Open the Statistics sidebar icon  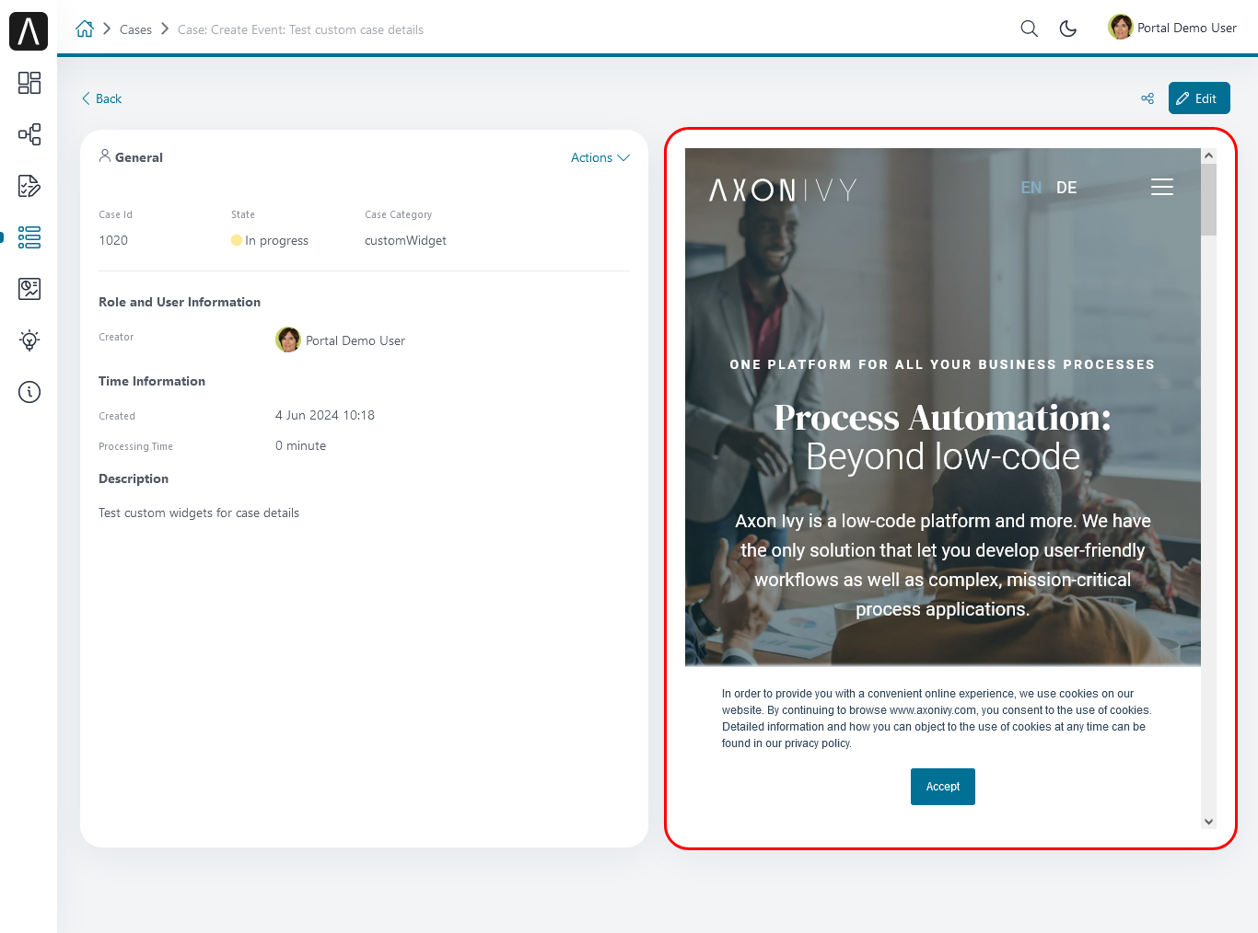(x=29, y=289)
